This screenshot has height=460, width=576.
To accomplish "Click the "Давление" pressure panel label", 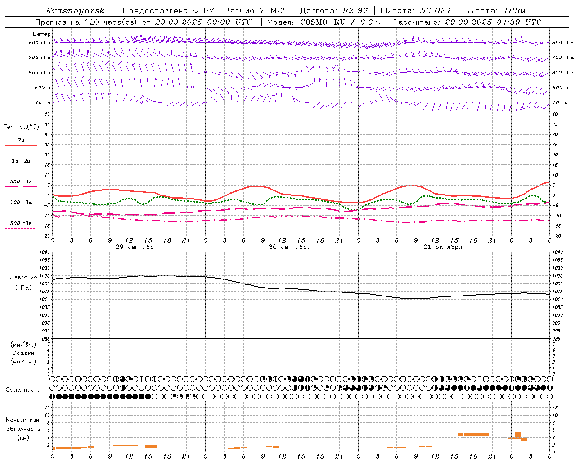I will tap(23, 278).
